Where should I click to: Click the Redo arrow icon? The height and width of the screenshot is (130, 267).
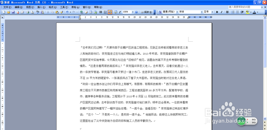tap(74, 12)
